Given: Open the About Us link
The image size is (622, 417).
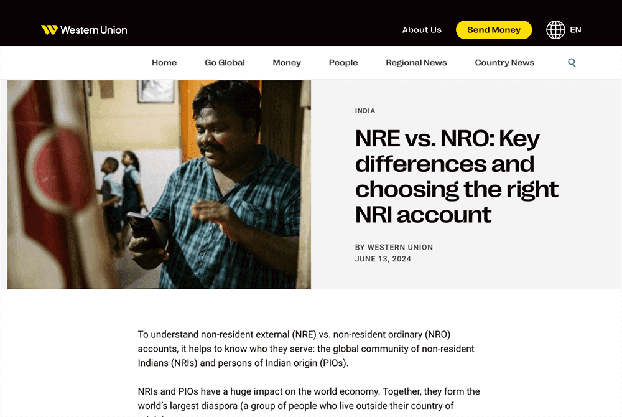Looking at the screenshot, I should coord(421,30).
